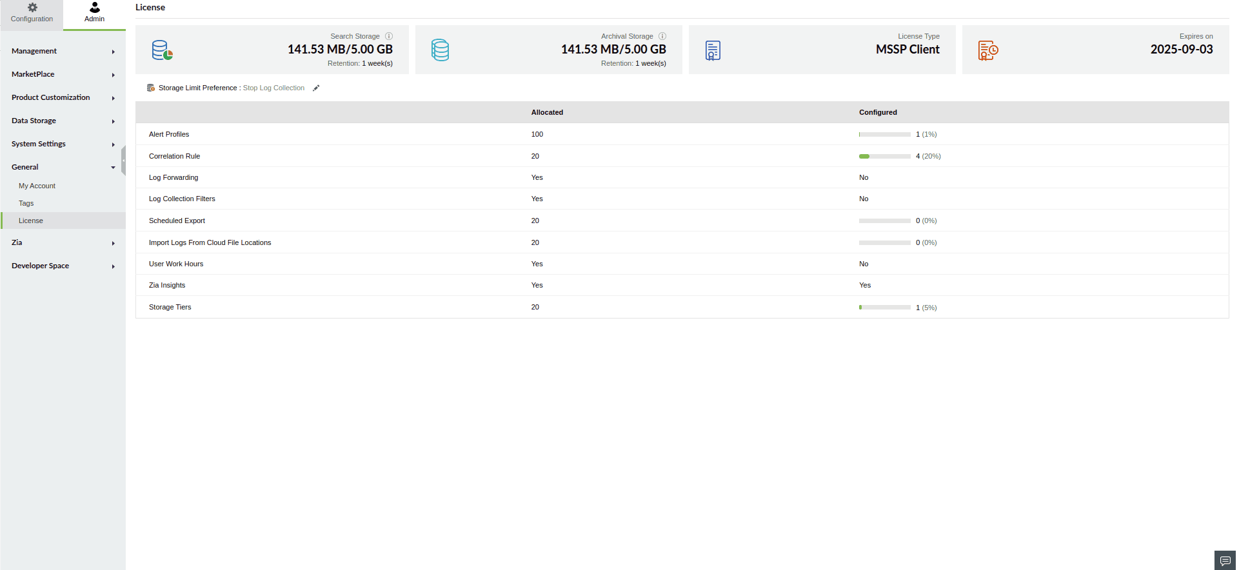Click the Storage Tiers usage bar

[x=884, y=308]
